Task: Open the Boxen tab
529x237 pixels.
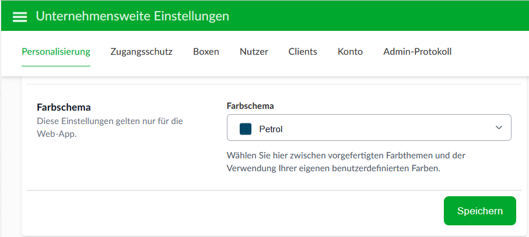Action: pos(206,52)
